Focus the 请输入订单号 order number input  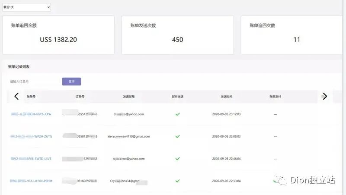[x=33, y=82]
